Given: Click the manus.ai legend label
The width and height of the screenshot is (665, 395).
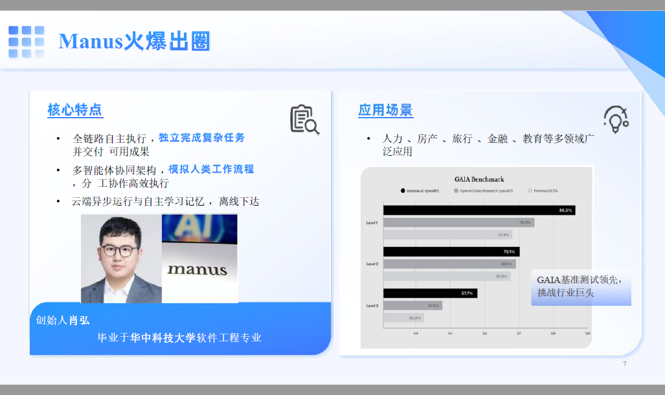Looking at the screenshot, I should (423, 191).
